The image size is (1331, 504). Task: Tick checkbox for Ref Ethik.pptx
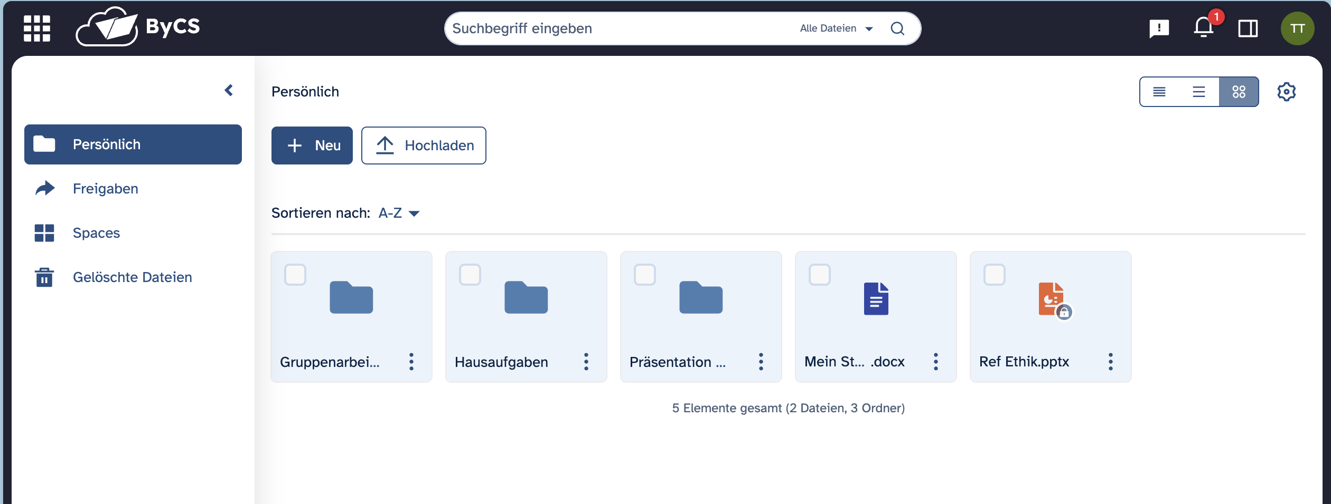pos(995,275)
